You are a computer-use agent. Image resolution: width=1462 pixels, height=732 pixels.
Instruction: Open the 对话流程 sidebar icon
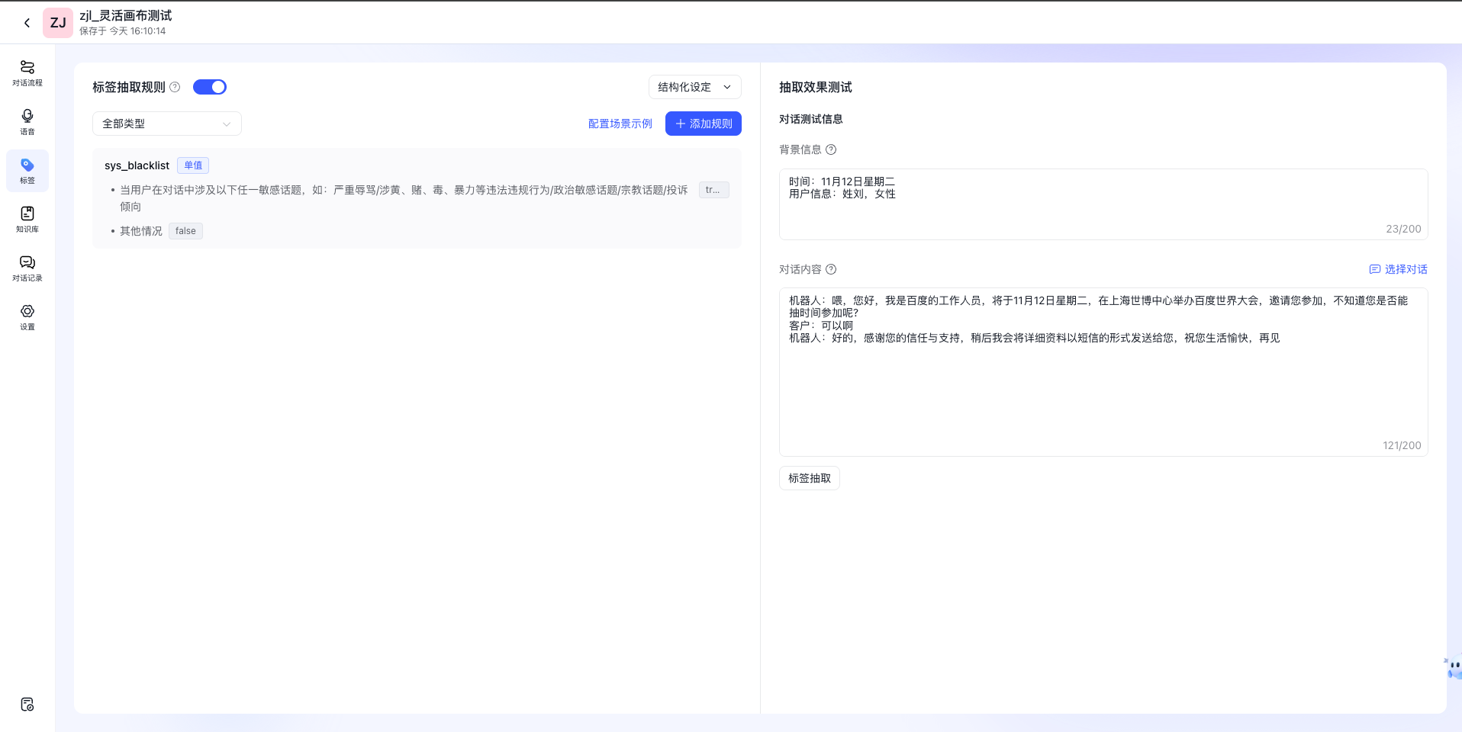pos(27,72)
